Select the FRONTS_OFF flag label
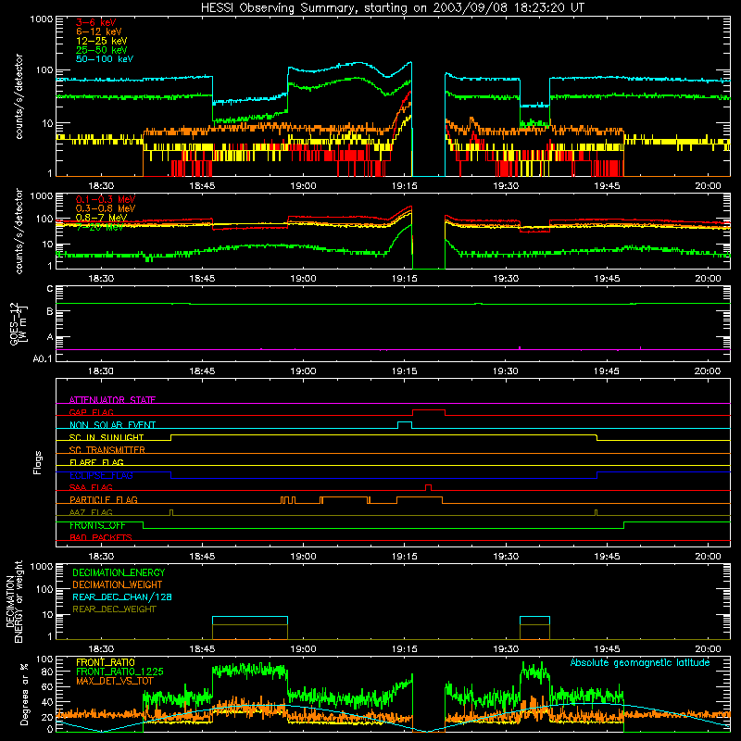The height and width of the screenshot is (741, 741). [x=97, y=525]
